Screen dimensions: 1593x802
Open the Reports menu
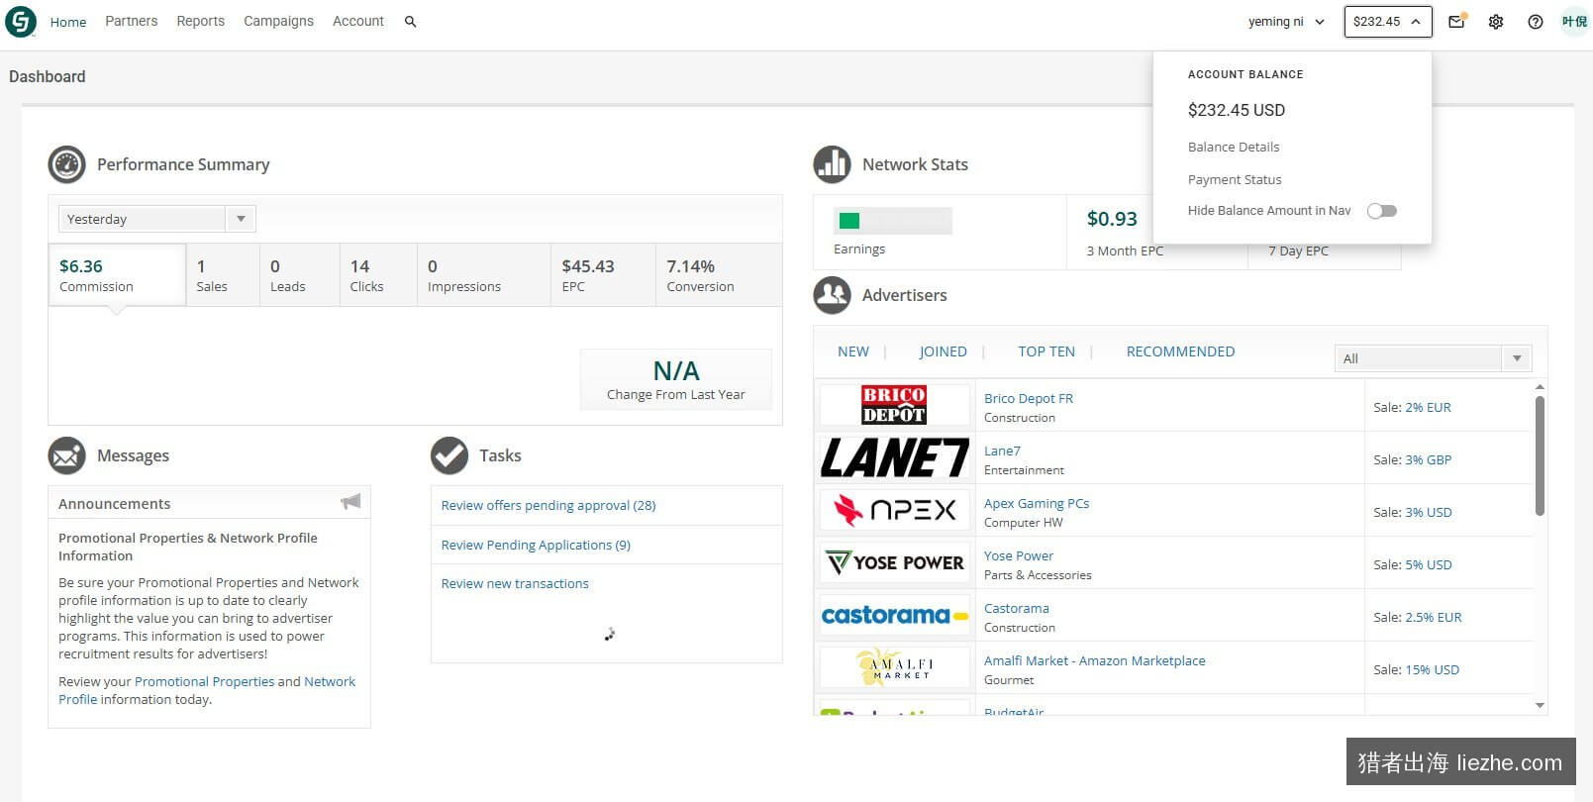[x=200, y=21]
